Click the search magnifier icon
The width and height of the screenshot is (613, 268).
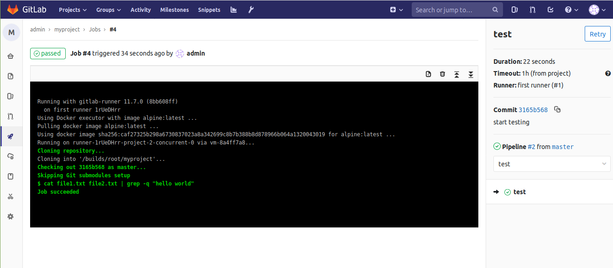click(495, 10)
